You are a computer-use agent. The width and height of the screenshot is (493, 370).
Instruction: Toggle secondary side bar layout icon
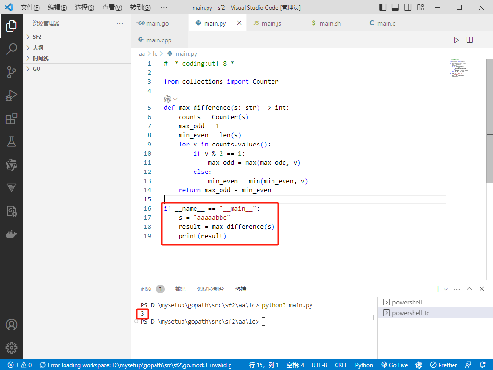(408, 7)
